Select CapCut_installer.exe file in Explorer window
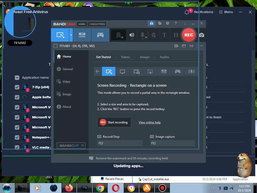257x193 pixels. click(x=154, y=179)
